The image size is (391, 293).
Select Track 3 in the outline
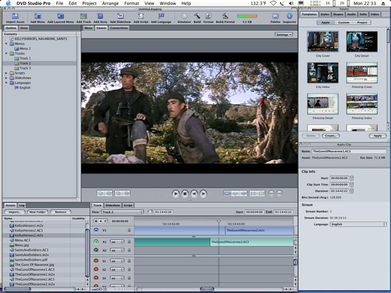click(x=26, y=68)
